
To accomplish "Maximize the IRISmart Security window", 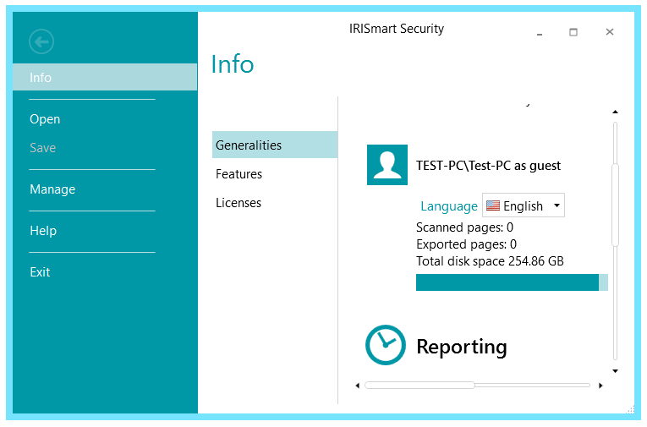I will click(573, 32).
